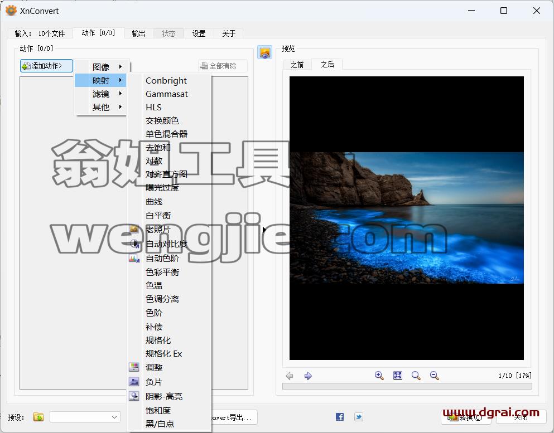Show the 之前 preview tab
This screenshot has width=554, height=433.
pyautogui.click(x=297, y=65)
